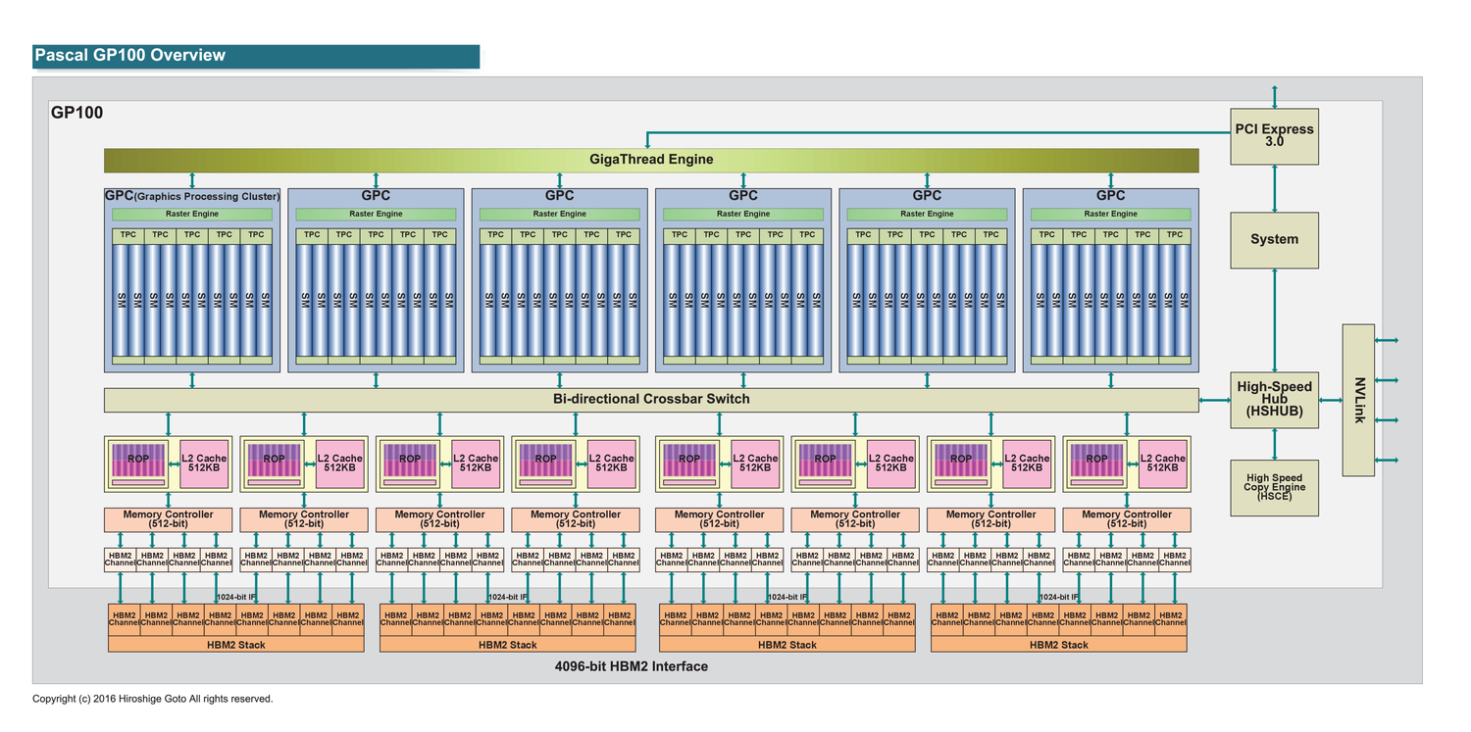Image resolution: width=1471 pixels, height=732 pixels.
Task: Select the High-Speed Hub (HSHUB) block
Action: 1274,399
